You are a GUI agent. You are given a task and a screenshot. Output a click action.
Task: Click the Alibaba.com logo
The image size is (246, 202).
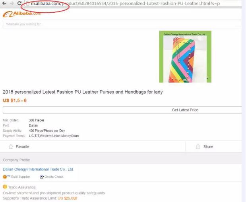(22, 14)
